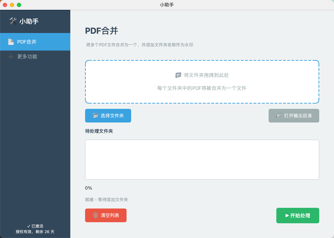Click the 授权有效，剩余 26 天 license text

[x=35, y=232]
